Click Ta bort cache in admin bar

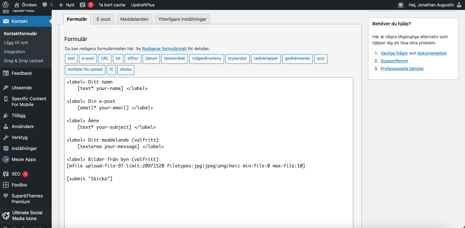tap(112, 5)
